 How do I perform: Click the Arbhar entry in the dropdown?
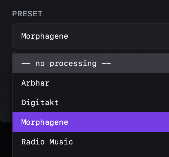click(x=35, y=83)
